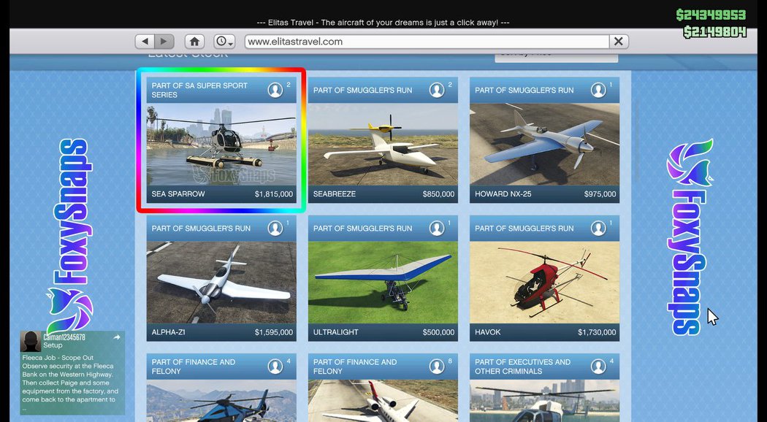The image size is (767, 422).
Task: Click the player count icon on Ultralight card
Action: pyautogui.click(x=437, y=229)
